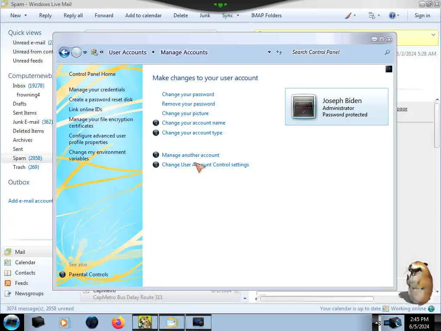441x331 pixels.
Task: Open recent pages dropdown beside navigation arrows
Action: coord(85,52)
